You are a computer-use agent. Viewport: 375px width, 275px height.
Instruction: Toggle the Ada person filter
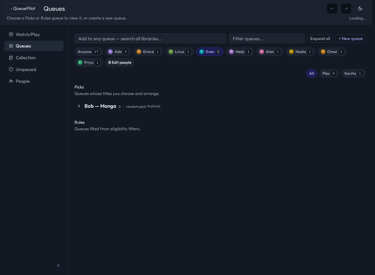[118, 51]
